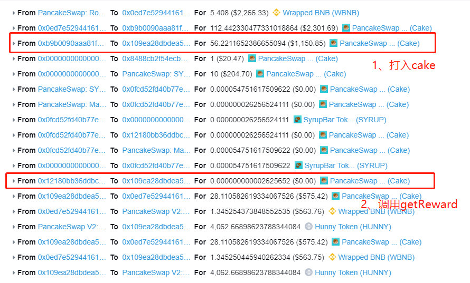
Task: Click Cake icon in row from PancakeSwap: SY…
Action: pos(324,89)
